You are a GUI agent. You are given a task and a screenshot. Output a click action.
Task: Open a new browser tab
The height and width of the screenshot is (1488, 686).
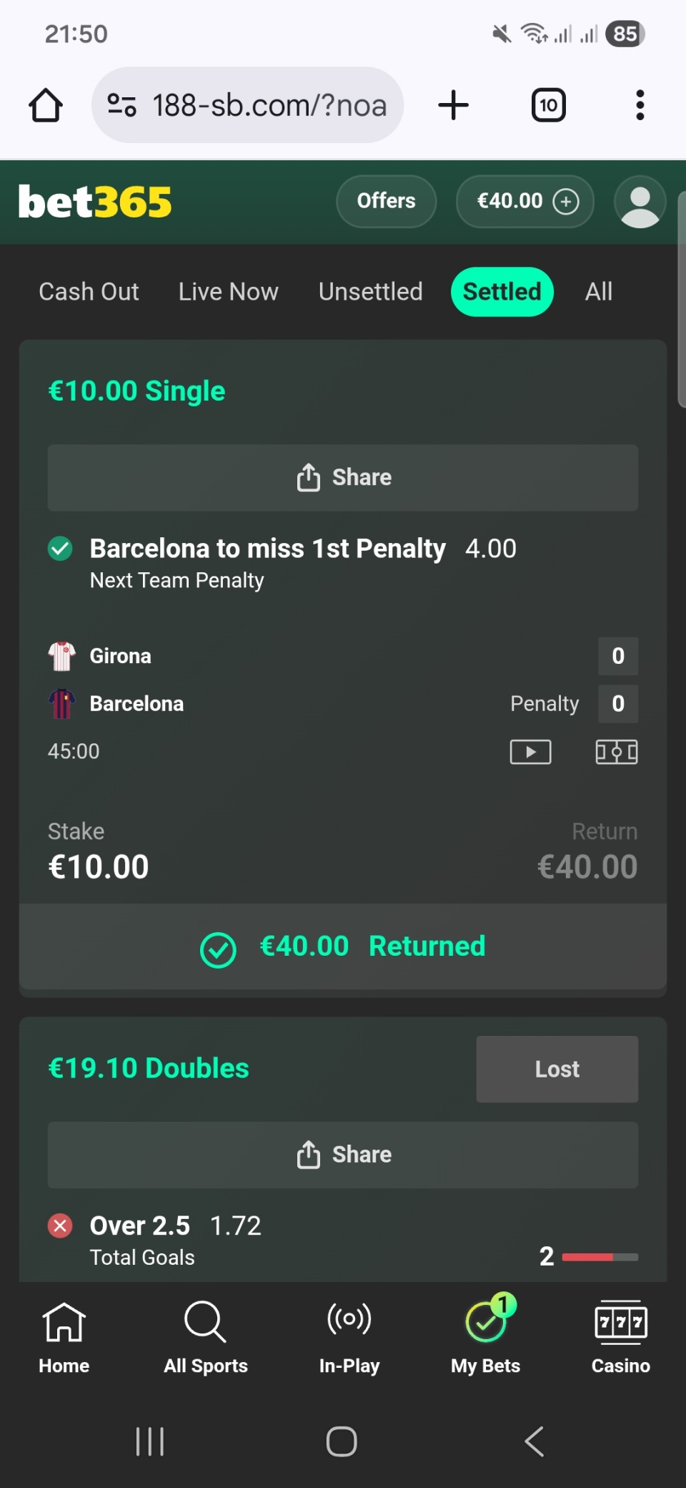pos(453,105)
